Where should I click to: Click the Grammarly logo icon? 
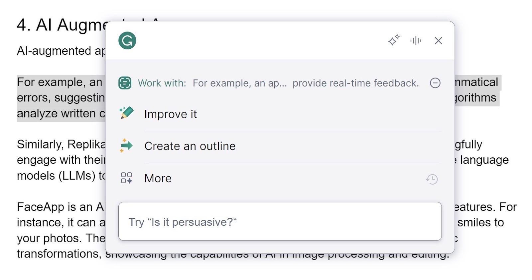(127, 40)
